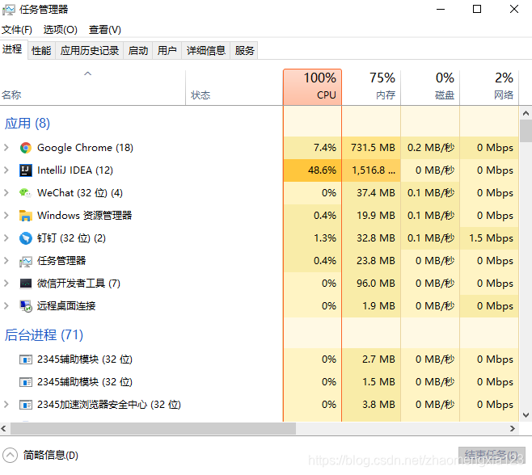Expand the 钉钉 (32 位) process group
This screenshot has height=475, width=532.
click(6, 238)
